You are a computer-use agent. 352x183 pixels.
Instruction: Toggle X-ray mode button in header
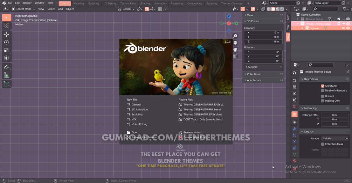tap(263, 9)
